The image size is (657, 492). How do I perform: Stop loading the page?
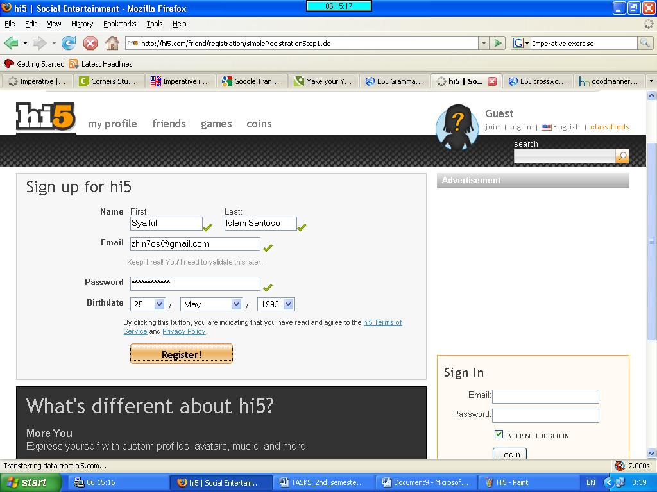click(x=90, y=43)
